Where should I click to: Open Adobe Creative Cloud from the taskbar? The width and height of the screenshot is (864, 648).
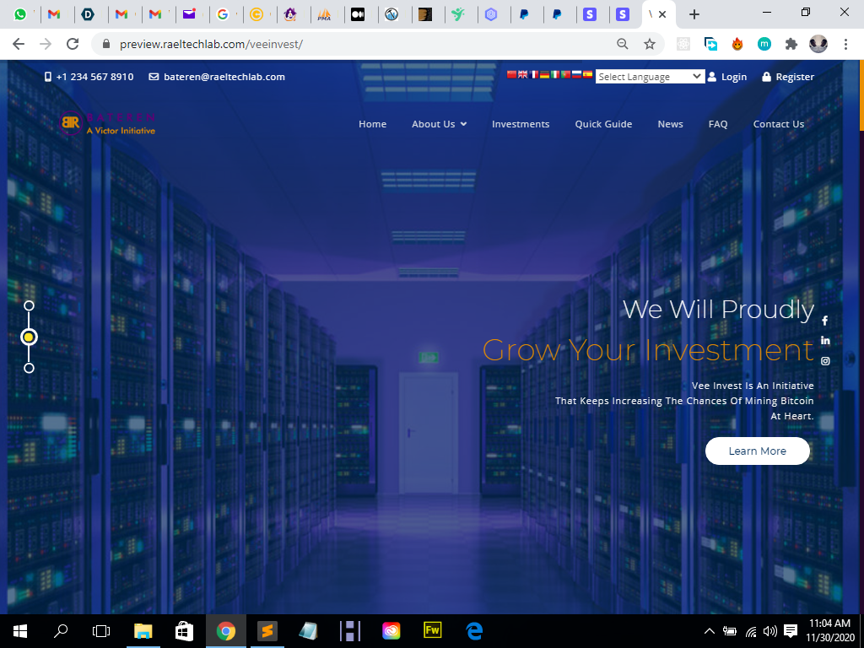coord(391,631)
